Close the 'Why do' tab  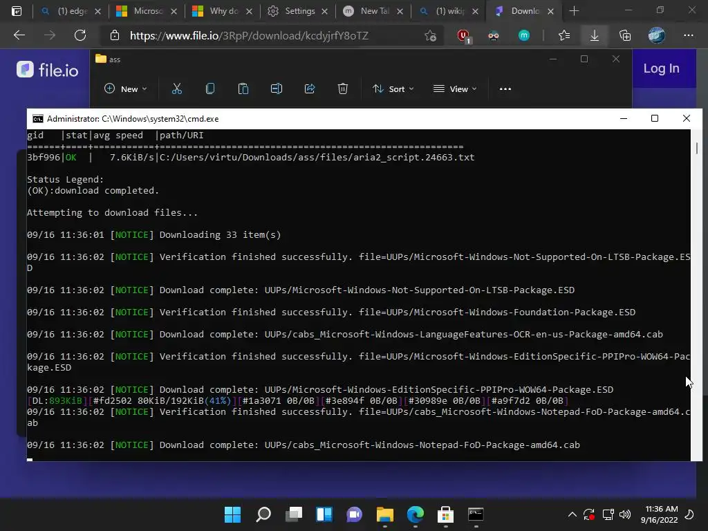click(249, 11)
